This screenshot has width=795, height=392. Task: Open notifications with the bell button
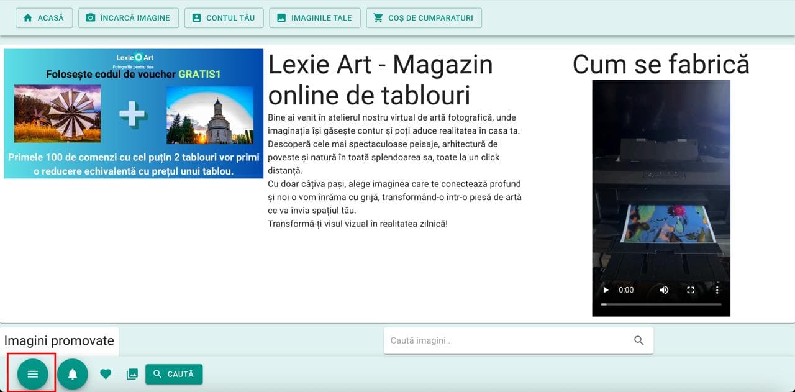pos(73,374)
